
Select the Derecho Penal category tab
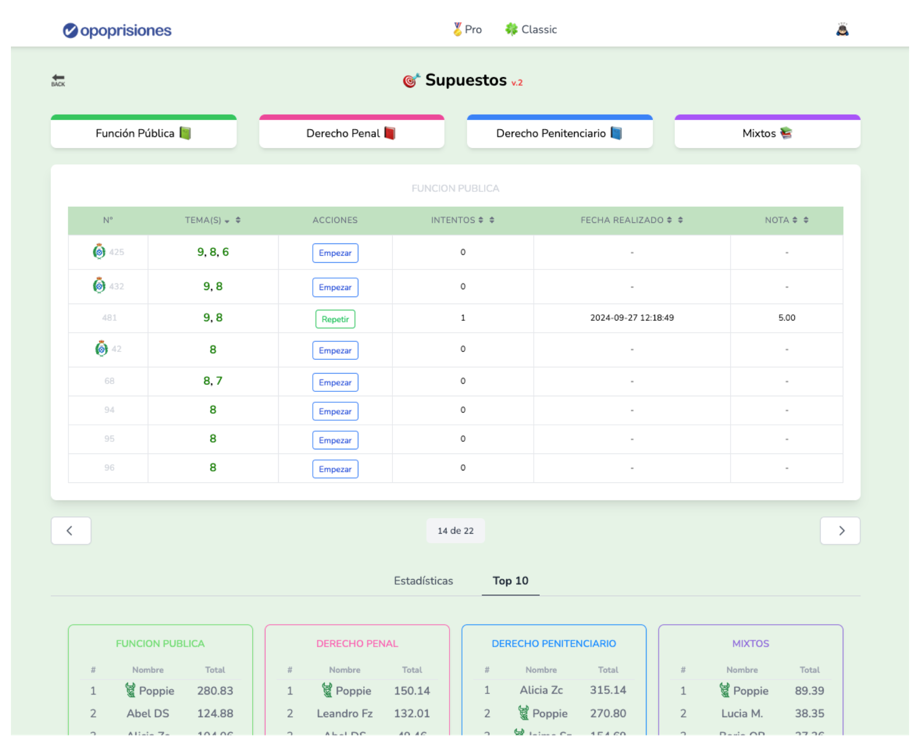click(x=352, y=132)
